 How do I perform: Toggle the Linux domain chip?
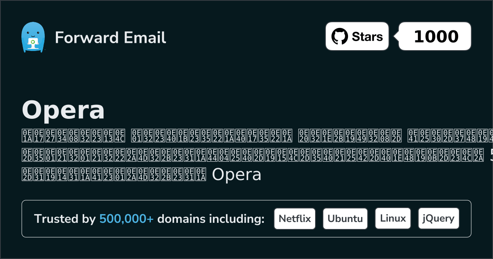click(x=393, y=218)
